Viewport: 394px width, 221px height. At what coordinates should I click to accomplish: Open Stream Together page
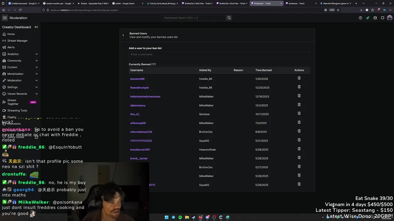(x=20, y=102)
